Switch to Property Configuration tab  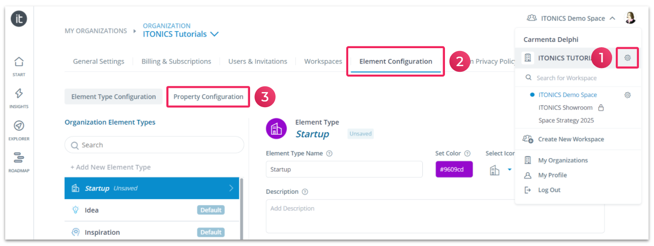tap(208, 97)
